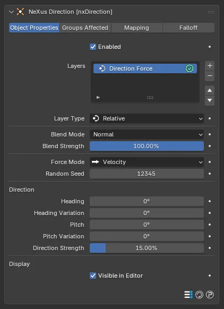Animate the Blend Mode property dot
The width and height of the screenshot is (224, 309).
(210, 134)
